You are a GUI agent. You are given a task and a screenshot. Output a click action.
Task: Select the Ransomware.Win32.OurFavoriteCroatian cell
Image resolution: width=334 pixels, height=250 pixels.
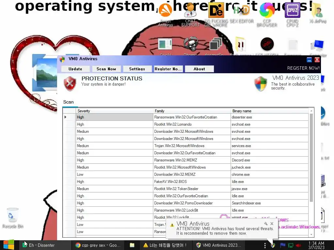pos(192,117)
